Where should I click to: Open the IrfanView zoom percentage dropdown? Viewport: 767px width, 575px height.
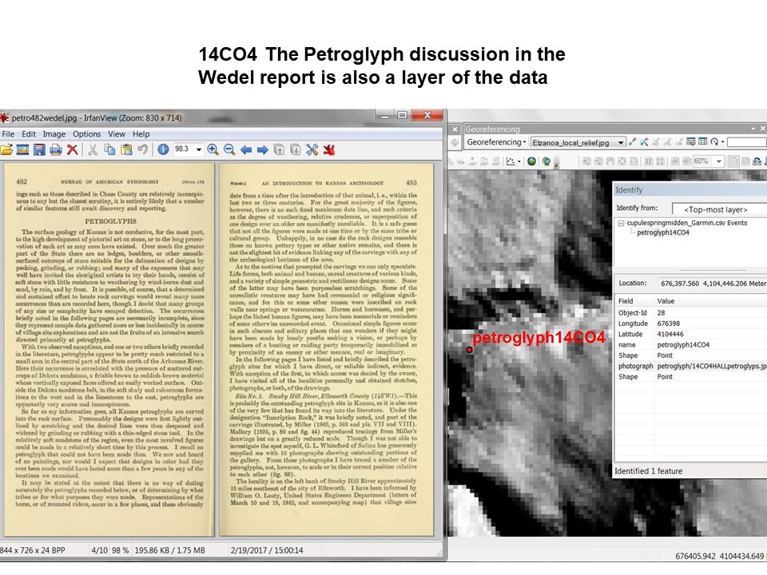click(x=200, y=149)
